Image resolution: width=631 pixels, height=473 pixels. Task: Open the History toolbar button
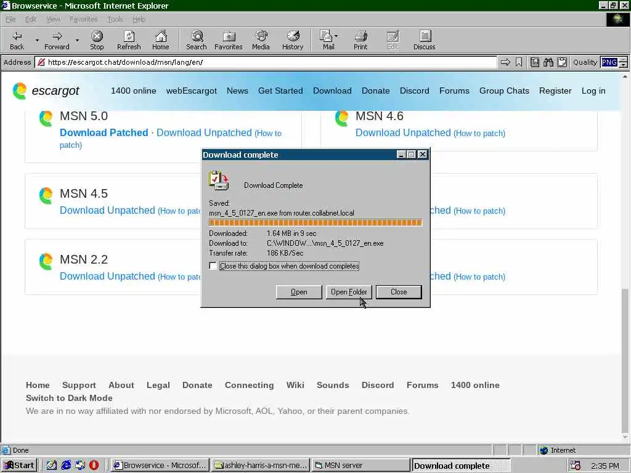click(x=293, y=40)
